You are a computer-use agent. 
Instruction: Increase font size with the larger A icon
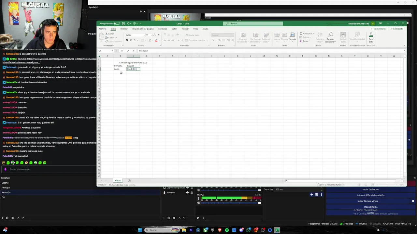155,35
